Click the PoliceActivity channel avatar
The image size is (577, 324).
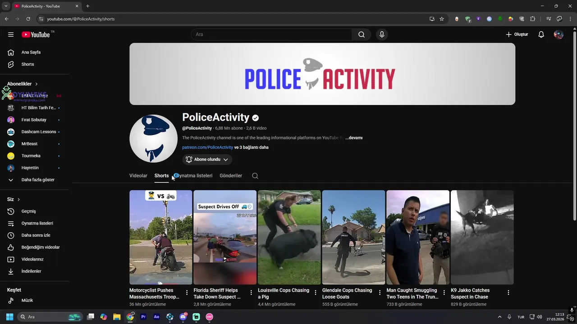click(153, 139)
